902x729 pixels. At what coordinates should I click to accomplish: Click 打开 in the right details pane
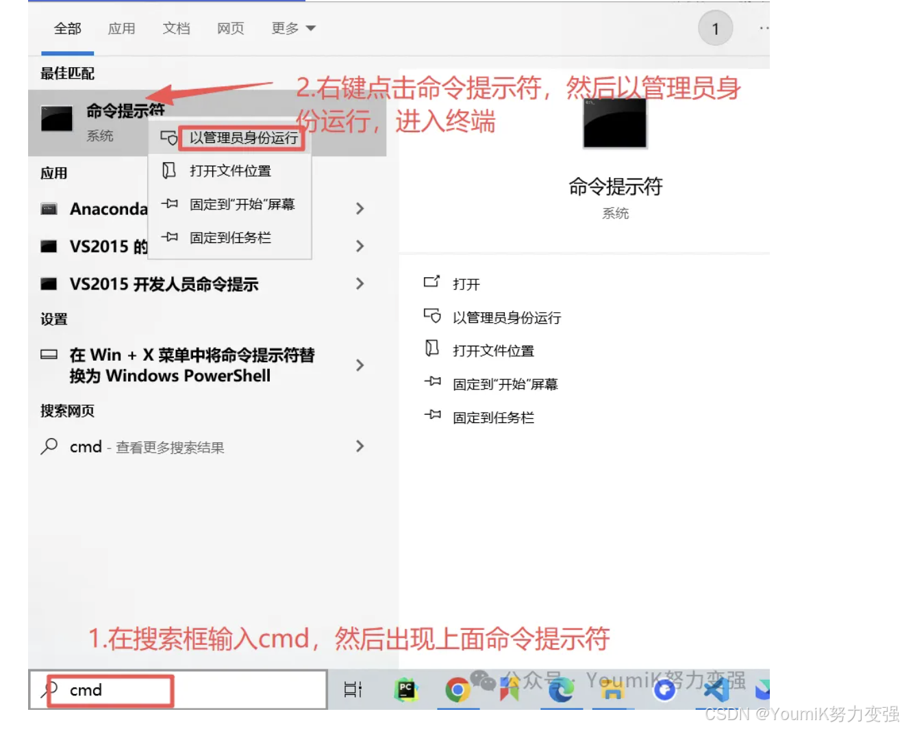(466, 284)
